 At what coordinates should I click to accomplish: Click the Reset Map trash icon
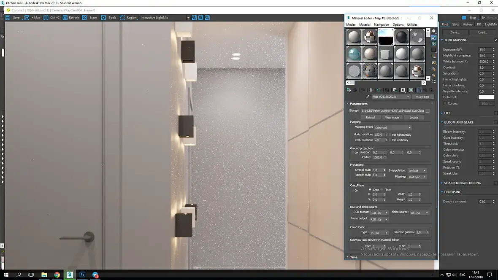tap(371, 90)
